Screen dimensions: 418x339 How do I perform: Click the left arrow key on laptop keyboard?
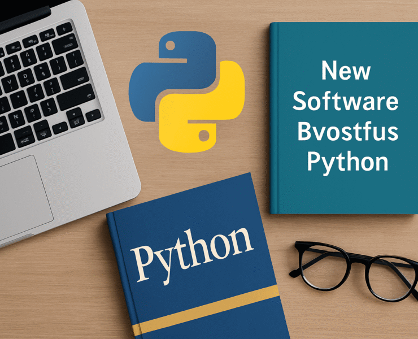tap(60, 128)
